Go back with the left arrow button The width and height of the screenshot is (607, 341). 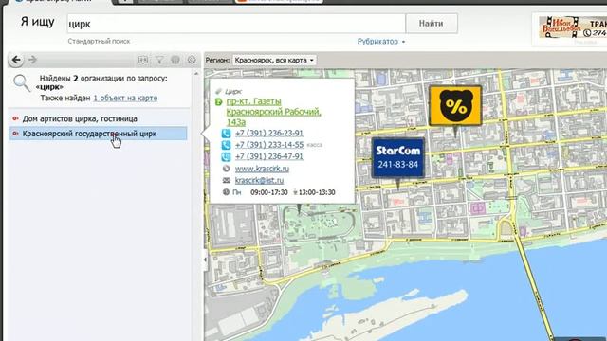tap(16, 60)
